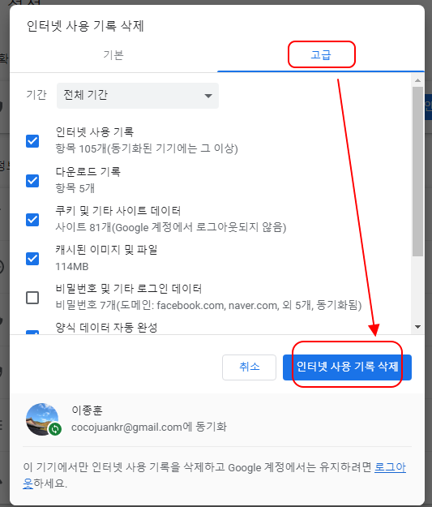Click the account name 이종훈
432x507 pixels.
[87, 410]
